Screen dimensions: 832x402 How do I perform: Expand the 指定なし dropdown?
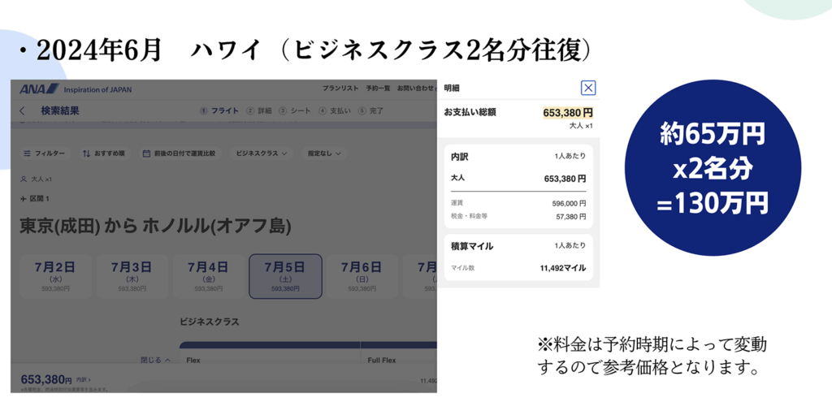click(x=324, y=153)
